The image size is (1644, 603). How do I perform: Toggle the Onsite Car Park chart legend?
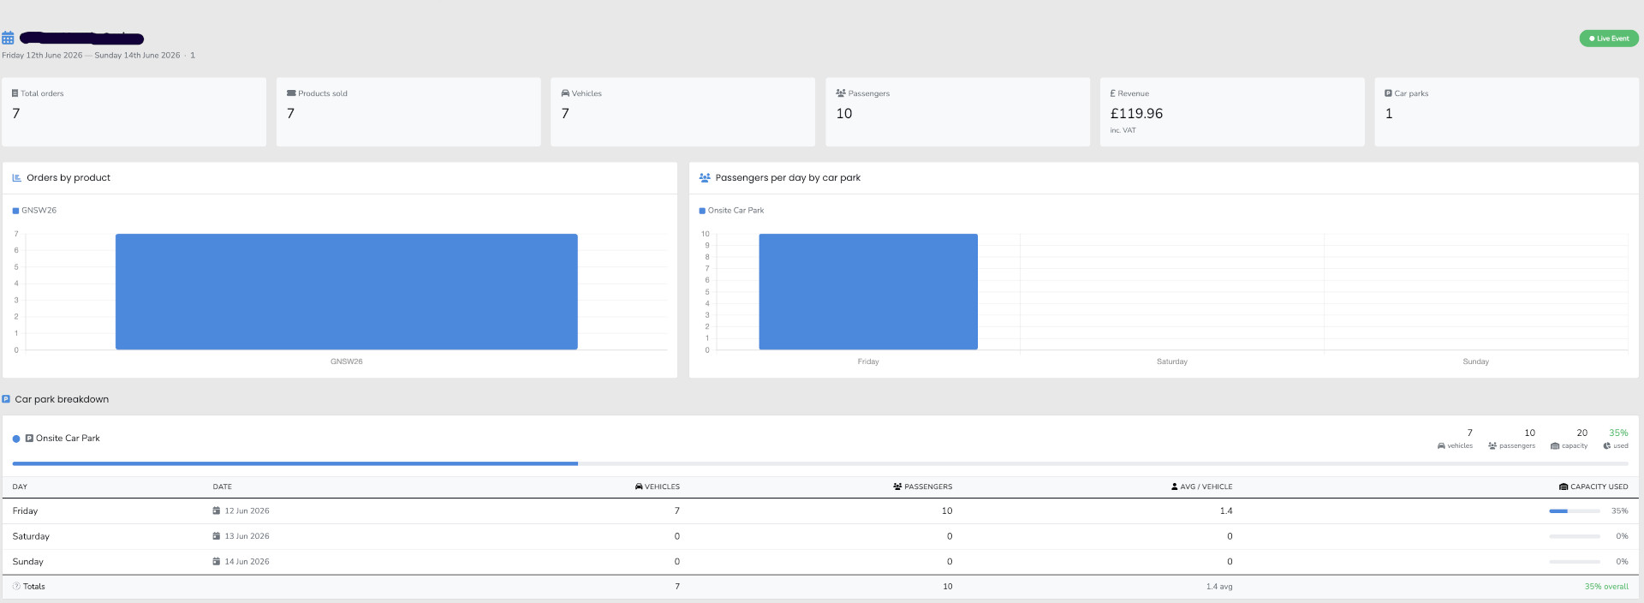point(731,211)
